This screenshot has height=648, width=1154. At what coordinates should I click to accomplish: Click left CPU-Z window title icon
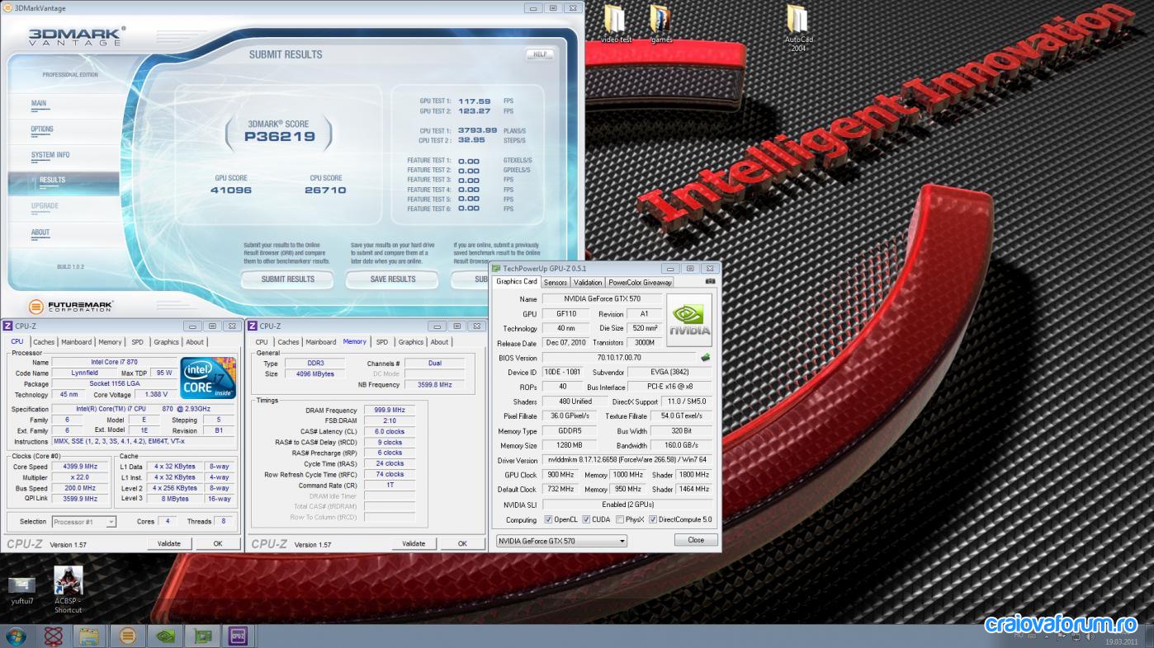pos(8,326)
